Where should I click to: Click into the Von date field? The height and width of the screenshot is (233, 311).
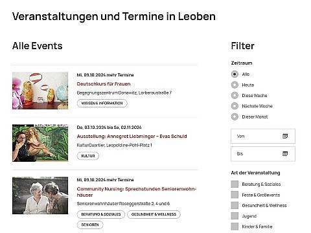[263, 136]
